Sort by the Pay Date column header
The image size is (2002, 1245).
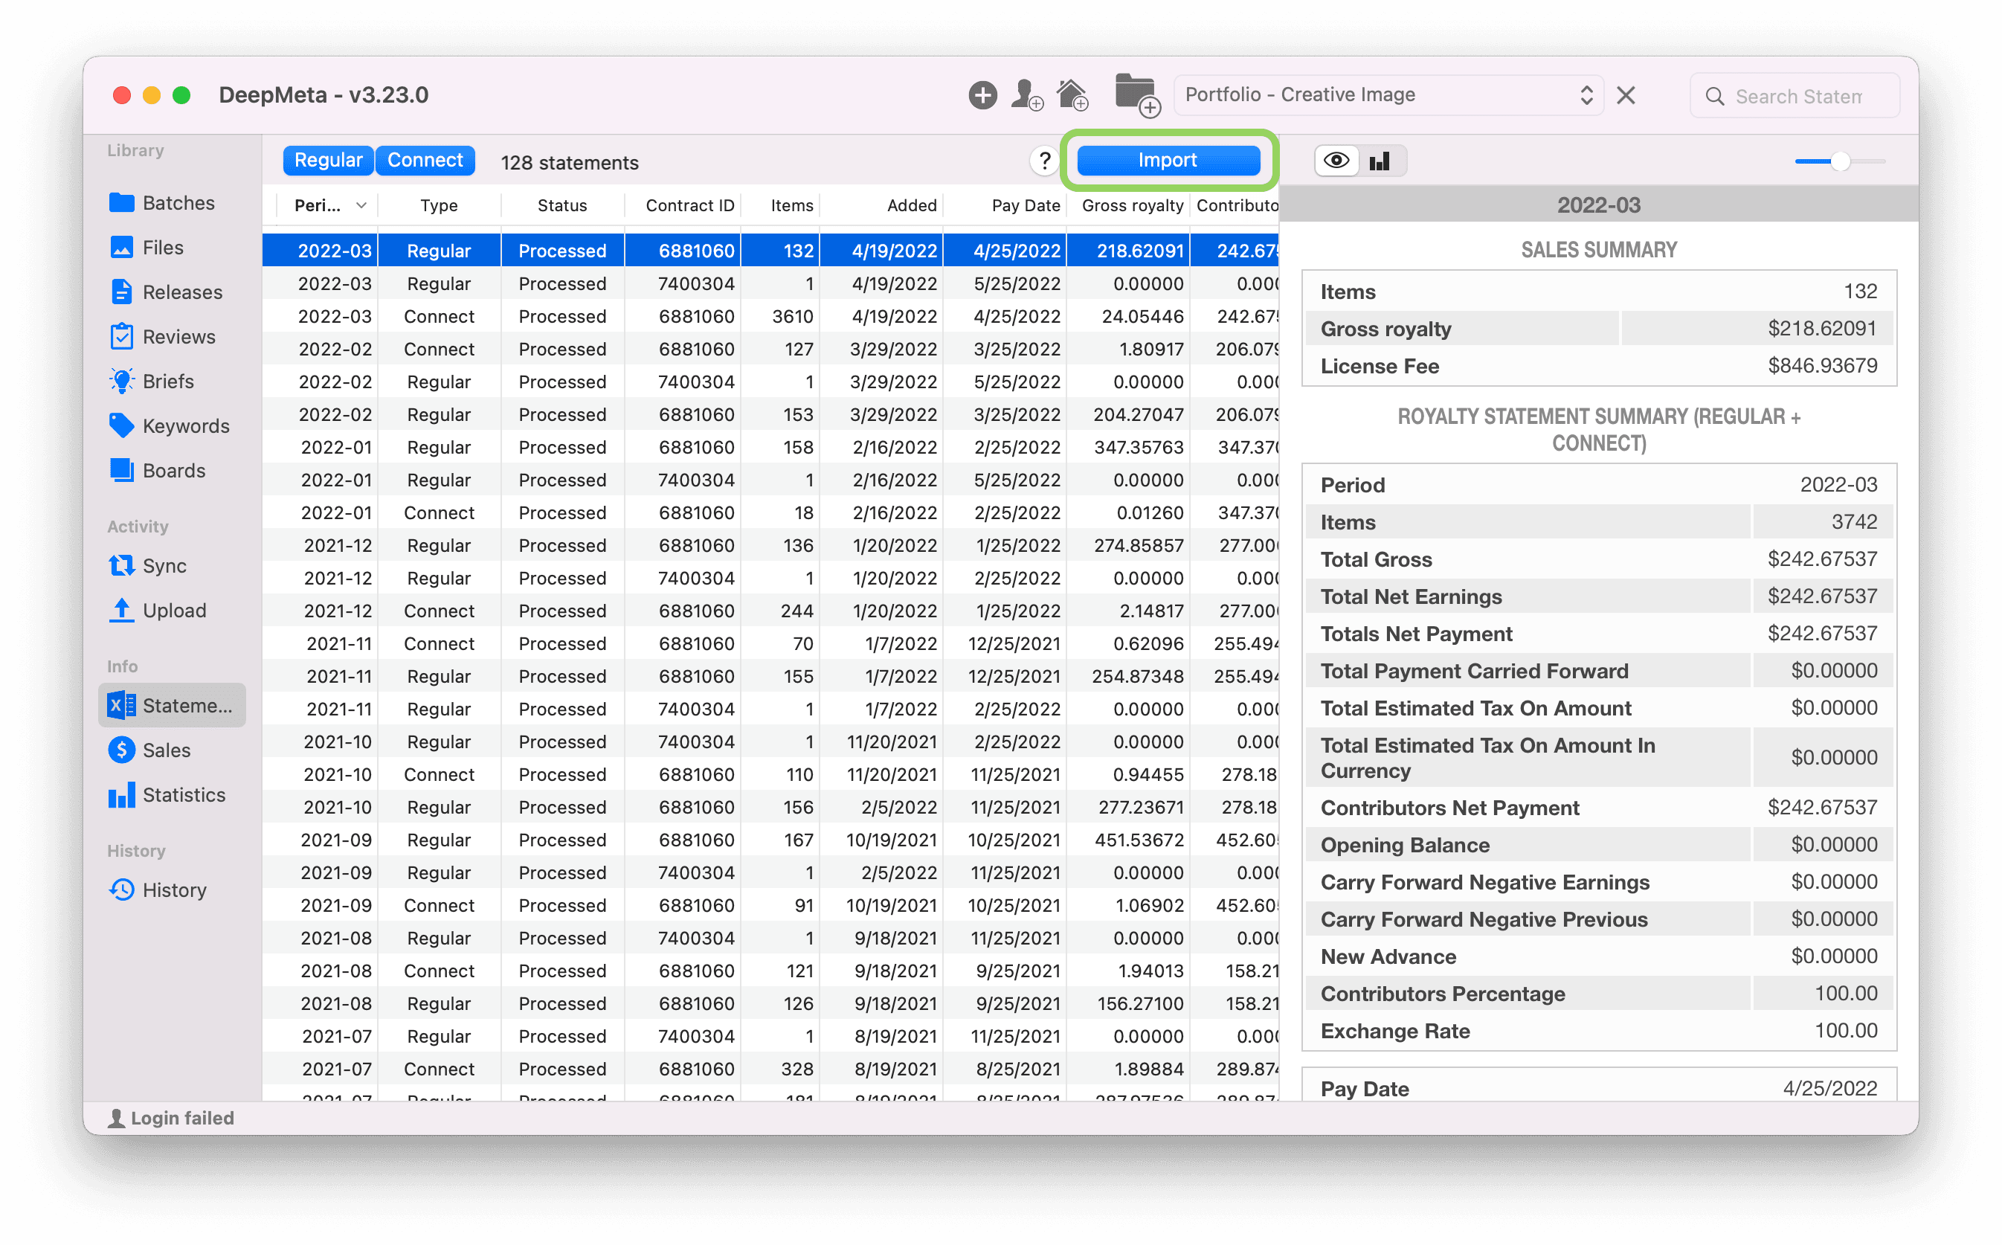point(1005,205)
